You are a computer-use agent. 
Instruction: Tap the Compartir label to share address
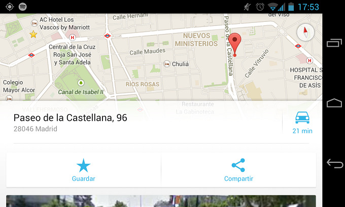tap(238, 179)
